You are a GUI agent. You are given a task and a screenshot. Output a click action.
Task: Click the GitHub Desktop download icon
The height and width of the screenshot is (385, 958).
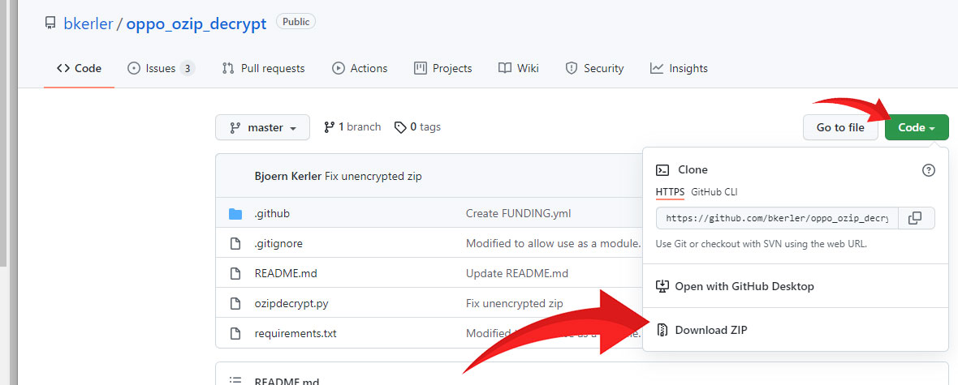point(662,286)
